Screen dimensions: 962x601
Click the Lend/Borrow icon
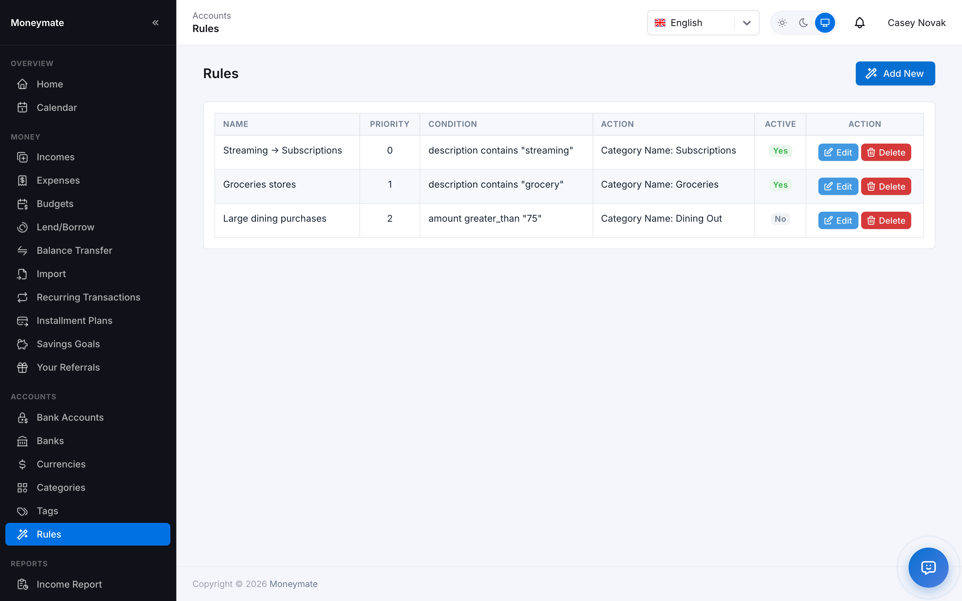[x=23, y=227]
